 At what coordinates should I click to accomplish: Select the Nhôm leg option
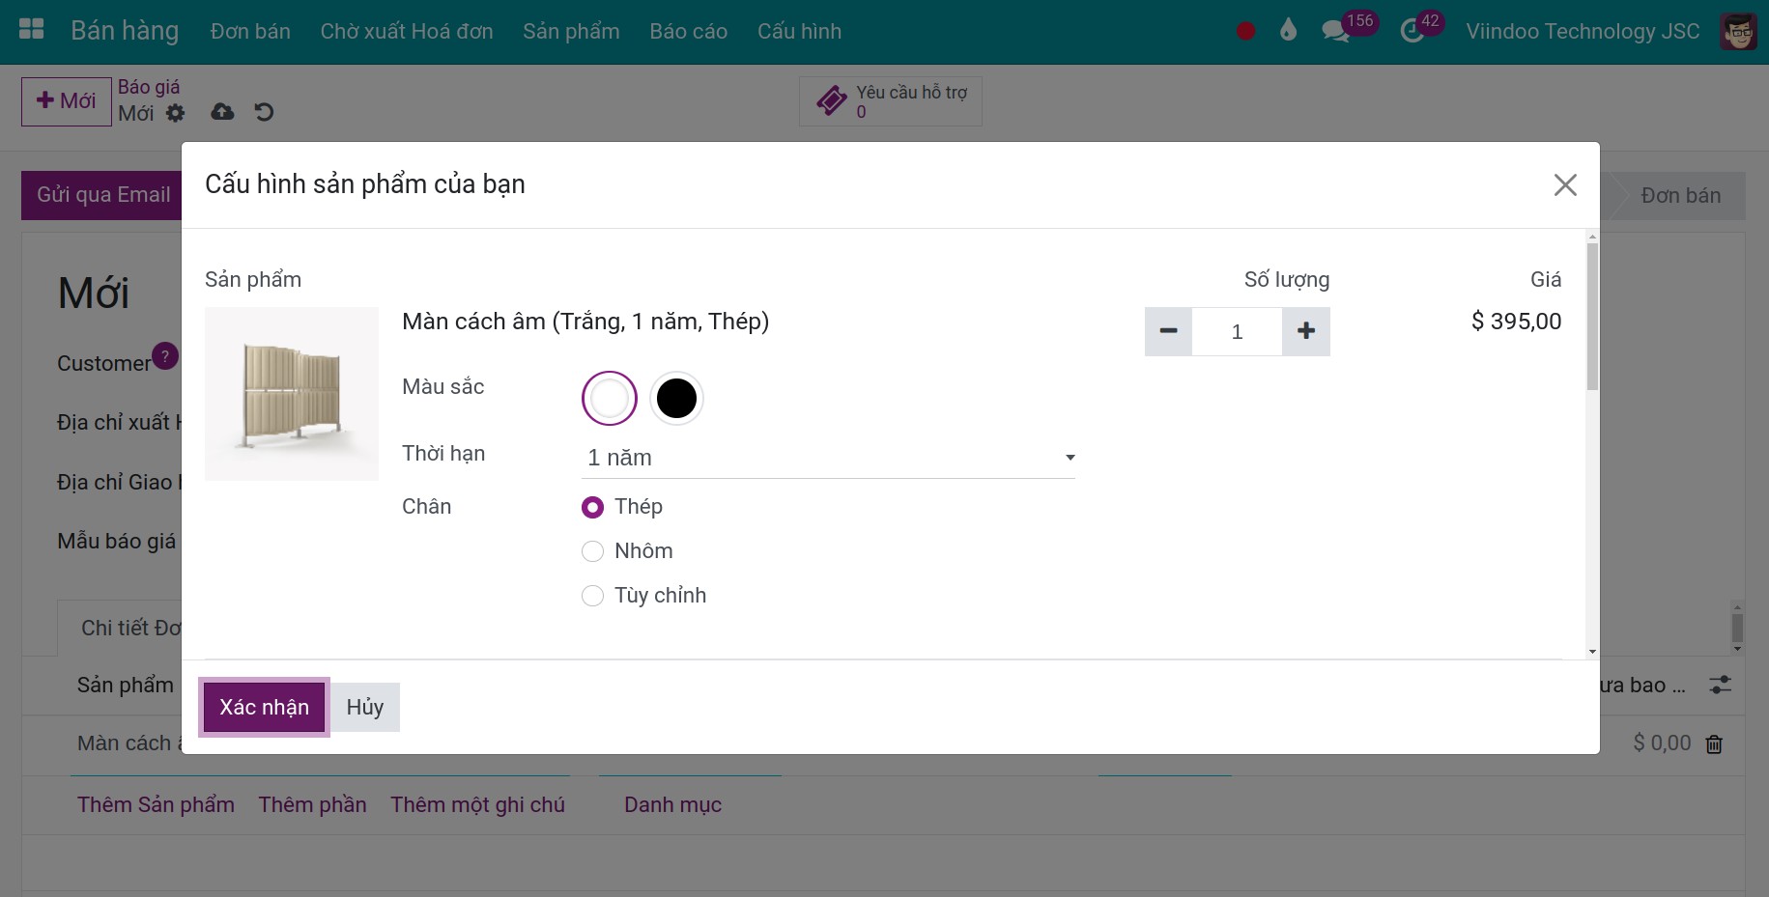pos(592,551)
